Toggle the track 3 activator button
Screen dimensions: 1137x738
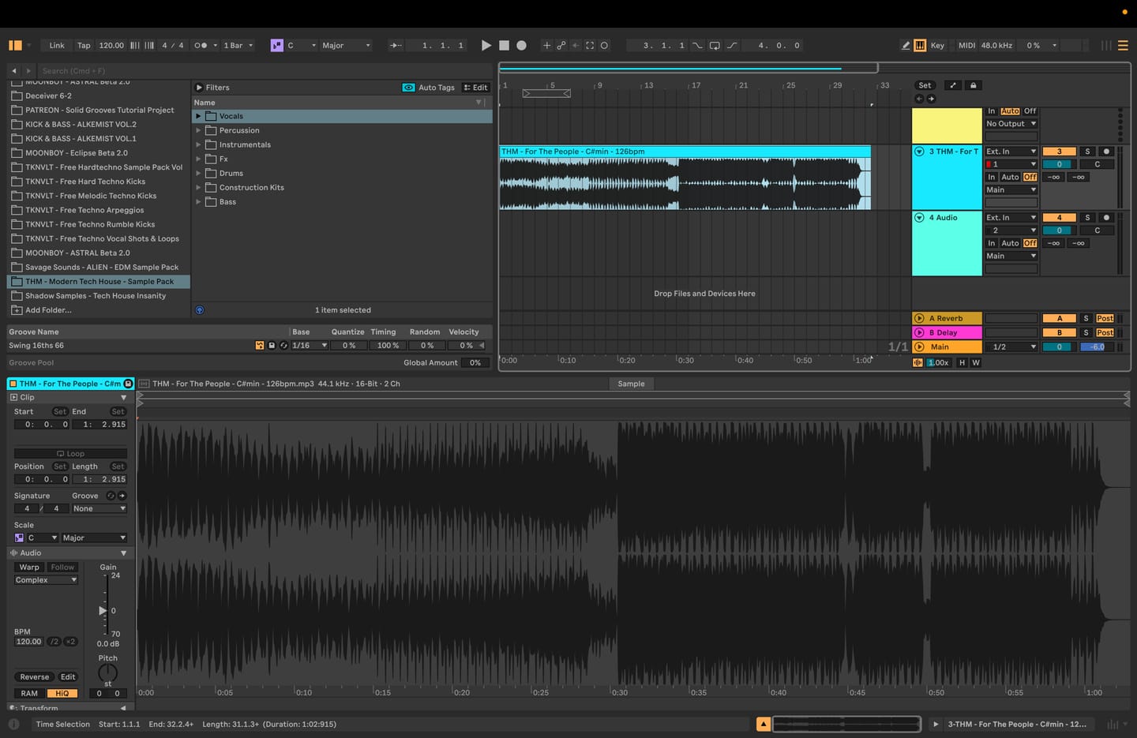(1059, 152)
